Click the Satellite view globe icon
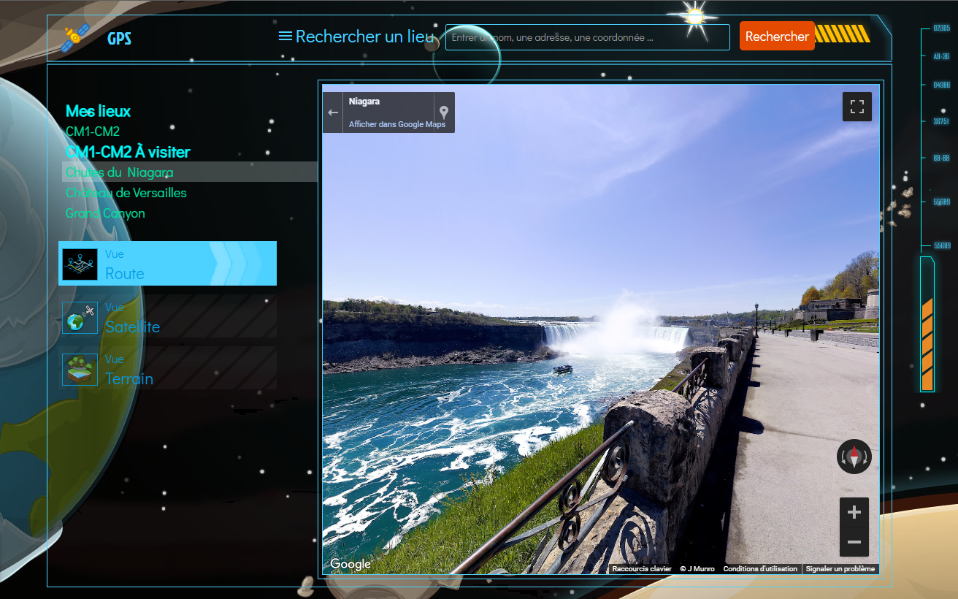Image resolution: width=958 pixels, height=599 pixels. pos(80,318)
